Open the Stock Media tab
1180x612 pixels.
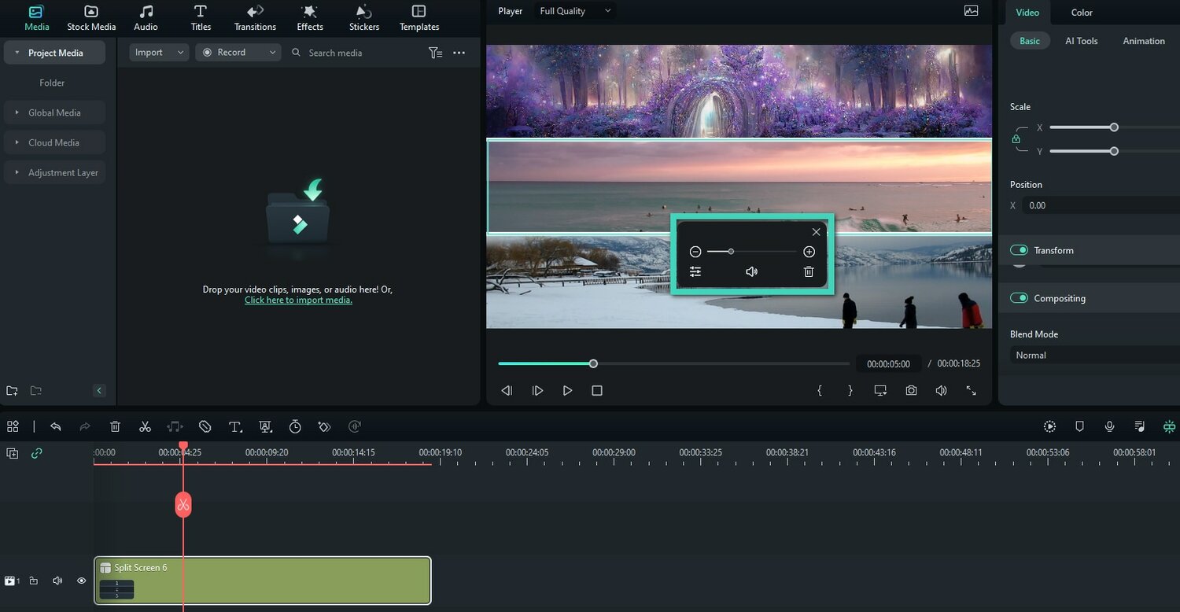point(91,19)
